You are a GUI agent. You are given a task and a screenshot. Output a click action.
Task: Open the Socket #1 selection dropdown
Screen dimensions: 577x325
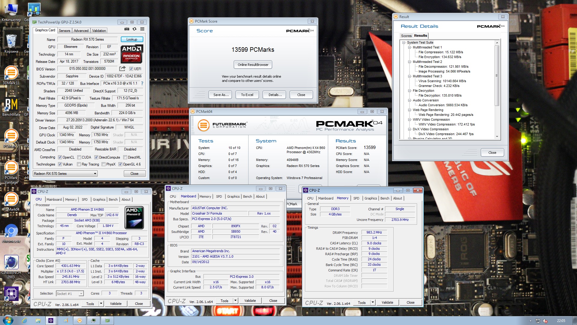tap(70, 294)
